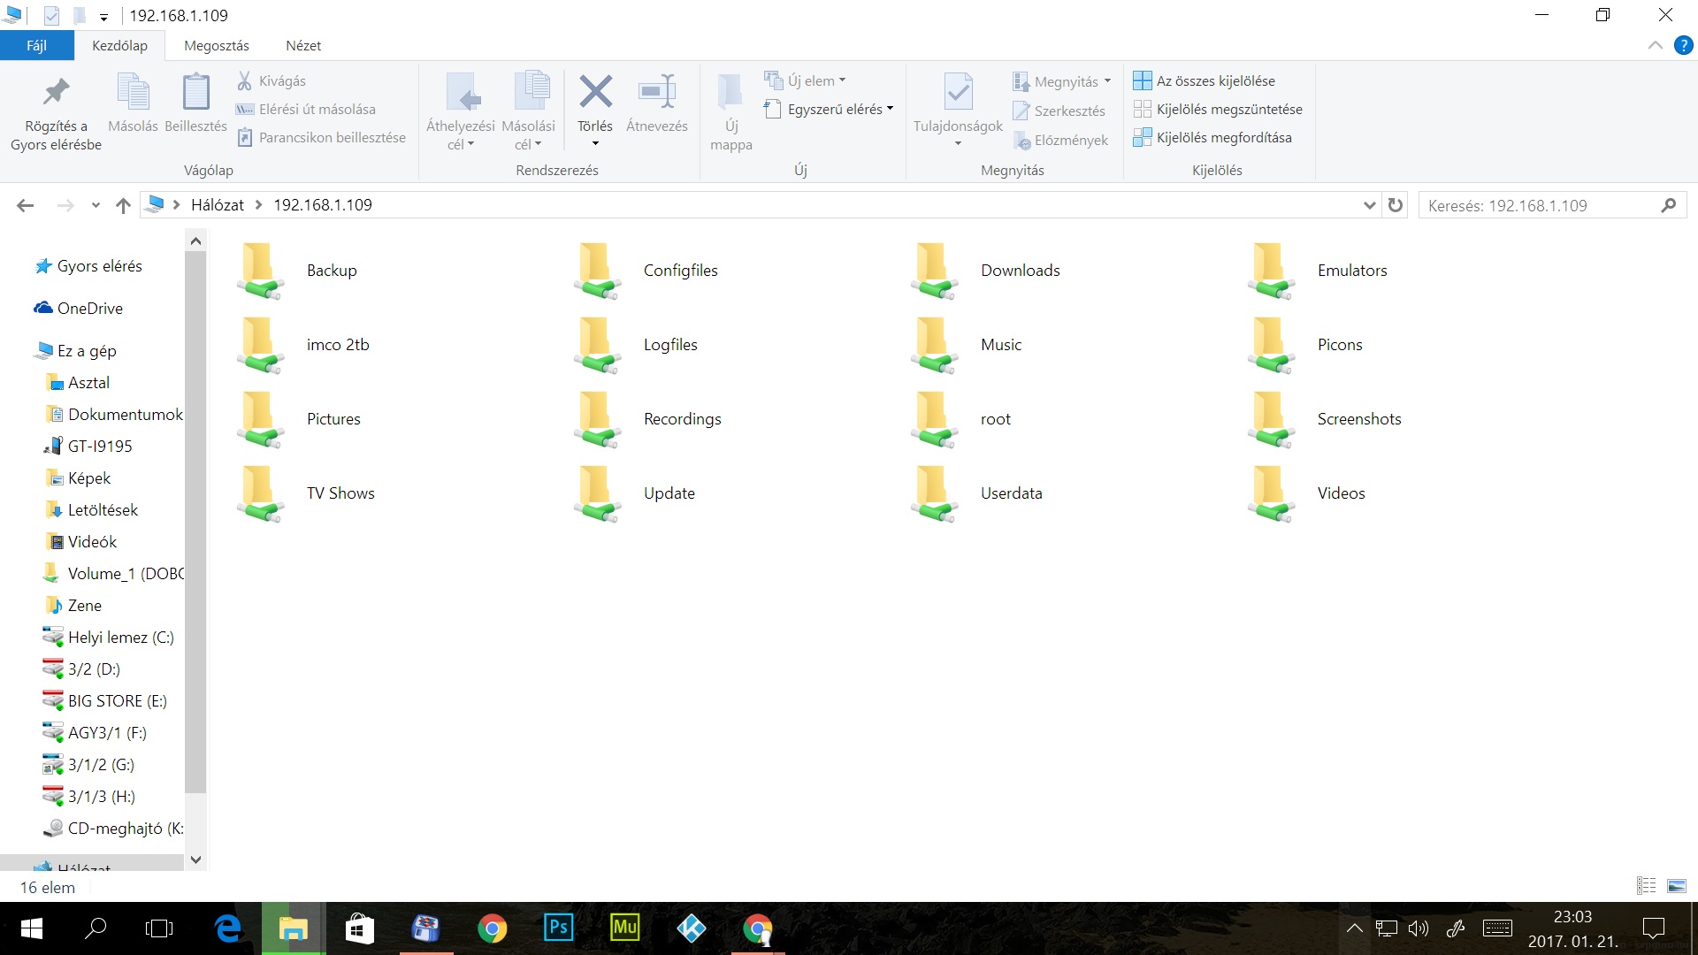
Task: Select OneDrive in the navigation pane
Action: (x=79, y=308)
